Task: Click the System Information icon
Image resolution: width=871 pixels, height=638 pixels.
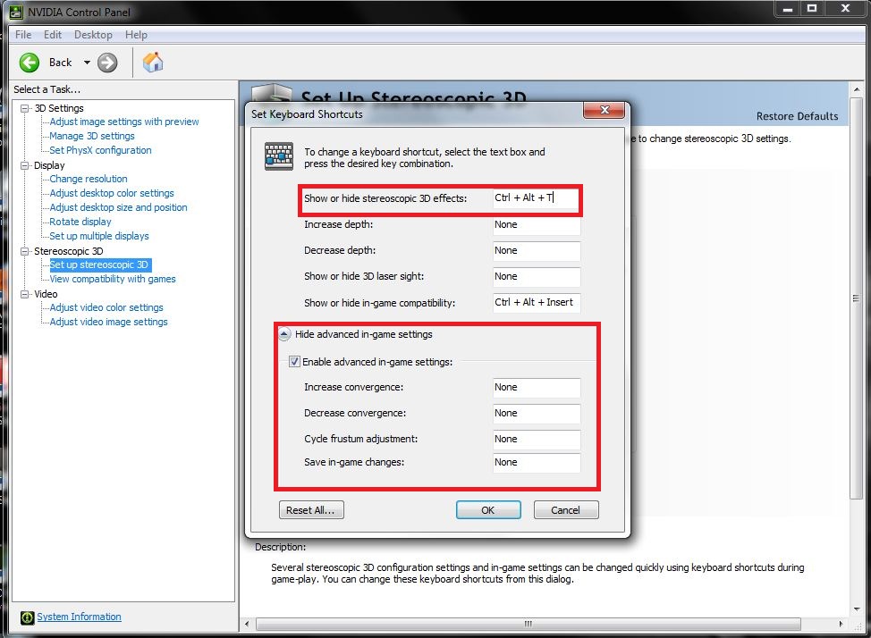Action: tap(27, 617)
